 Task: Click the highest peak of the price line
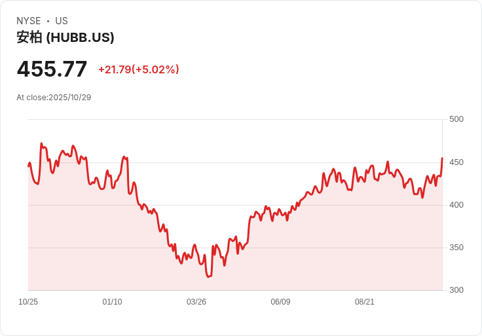41,143
